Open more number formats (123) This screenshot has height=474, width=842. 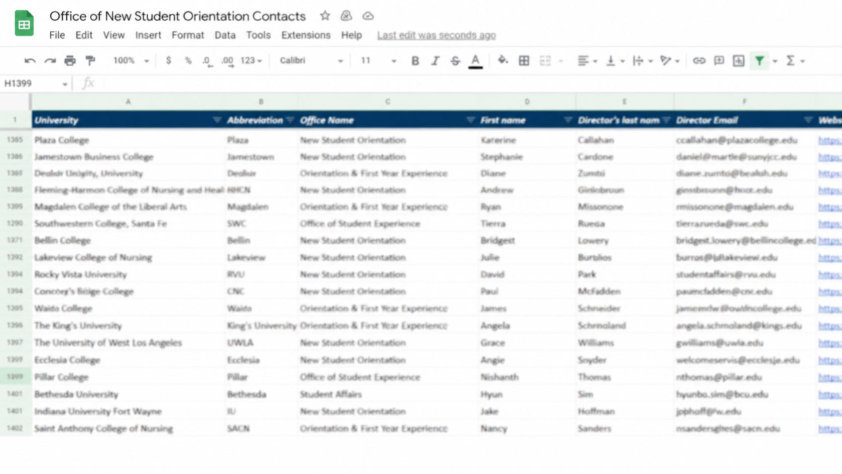point(251,60)
